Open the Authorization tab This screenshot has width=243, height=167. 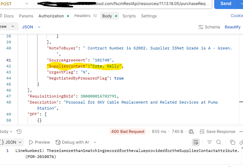[54, 16]
